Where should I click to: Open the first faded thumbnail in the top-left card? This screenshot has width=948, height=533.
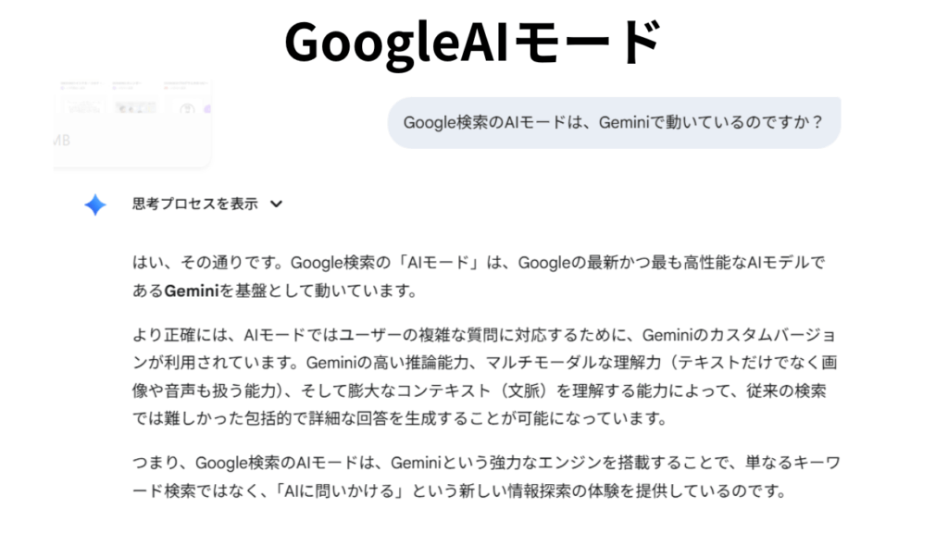click(83, 107)
